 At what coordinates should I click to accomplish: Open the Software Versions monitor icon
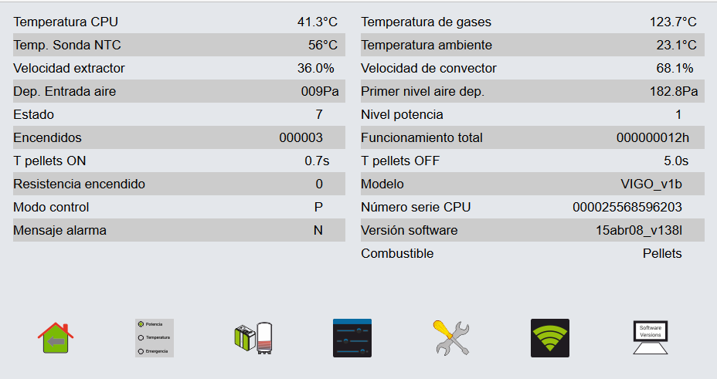[651, 338]
